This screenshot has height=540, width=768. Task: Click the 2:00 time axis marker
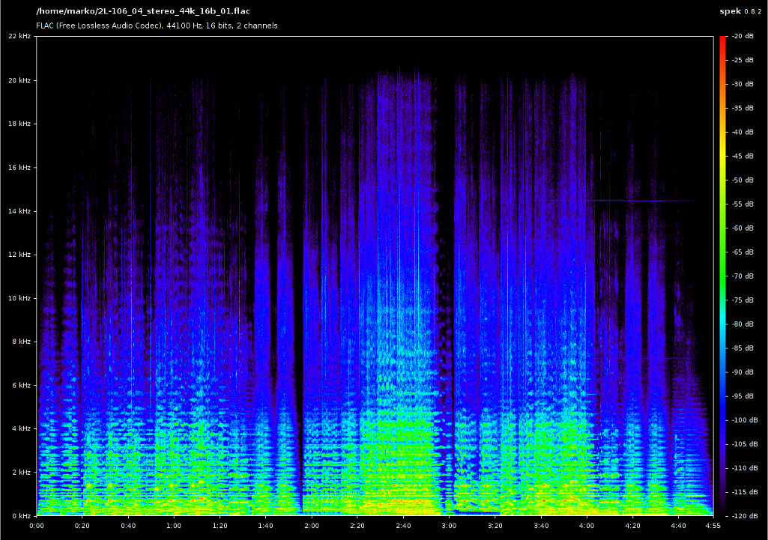pos(311,526)
